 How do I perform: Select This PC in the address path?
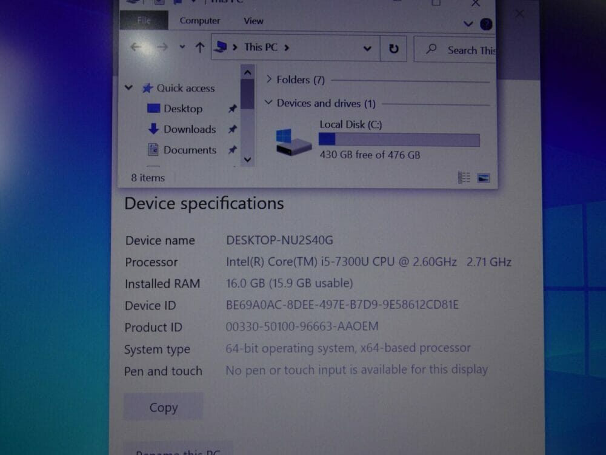(x=261, y=47)
